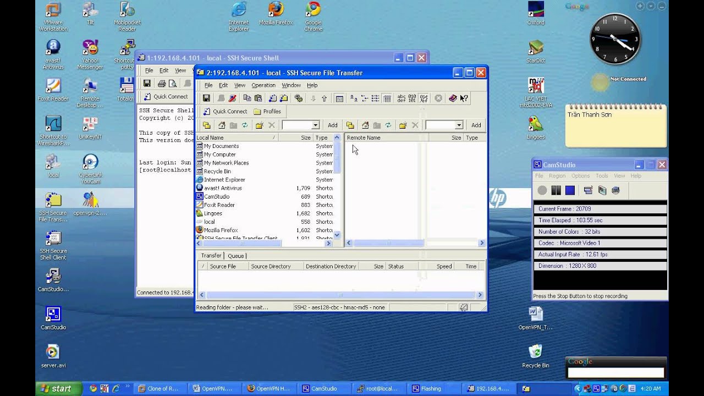Open the local path dropdown
Image resolution: width=704 pixels, height=396 pixels.
[x=315, y=125]
